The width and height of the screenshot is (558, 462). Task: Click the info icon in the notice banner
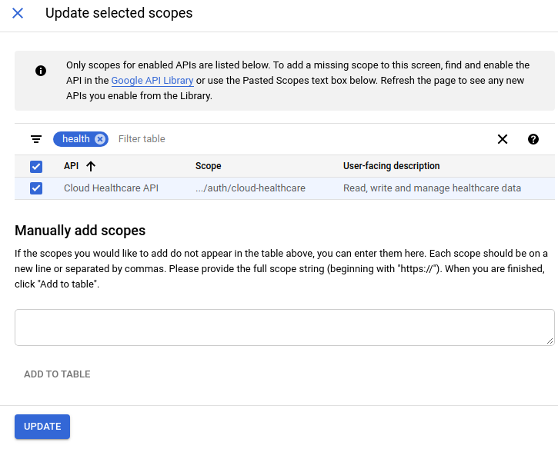(41, 71)
